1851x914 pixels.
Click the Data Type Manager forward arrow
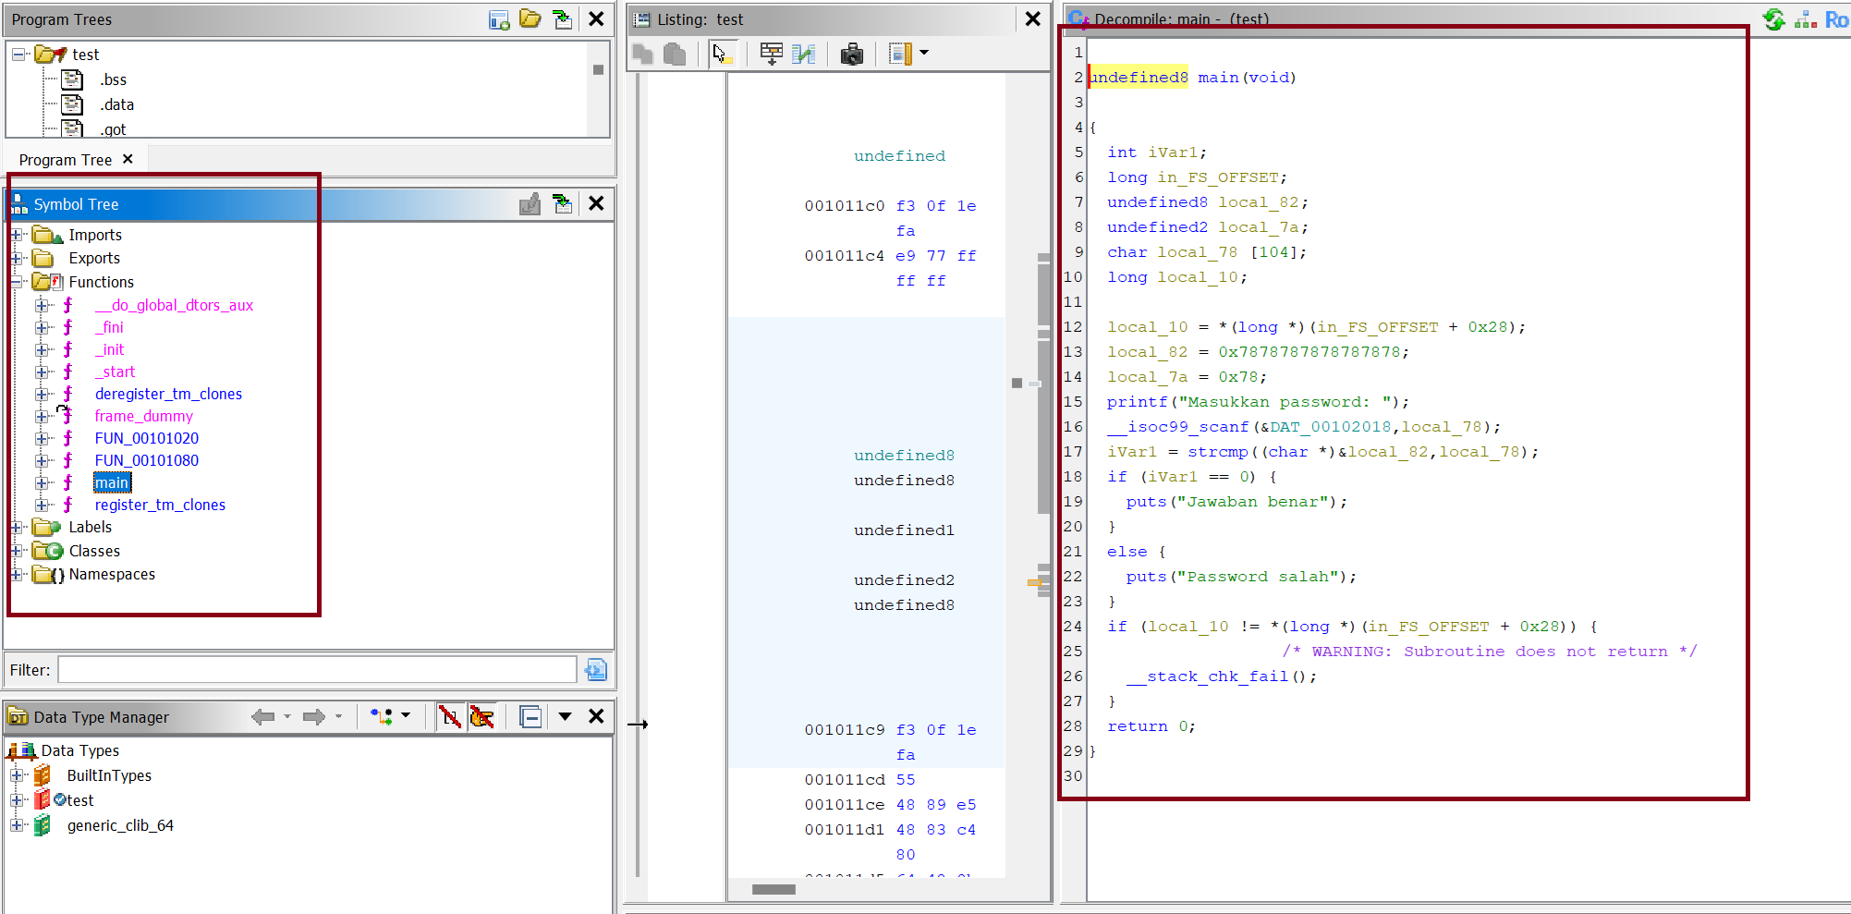tap(314, 717)
